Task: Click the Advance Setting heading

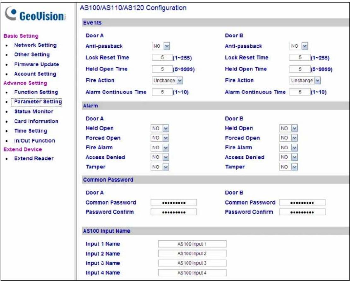Action: (x=25, y=83)
